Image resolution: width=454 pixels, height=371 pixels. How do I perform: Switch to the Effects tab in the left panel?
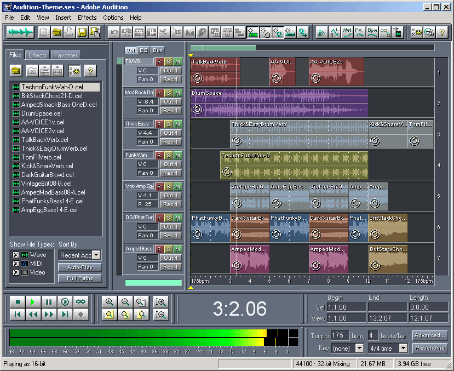[x=38, y=55]
